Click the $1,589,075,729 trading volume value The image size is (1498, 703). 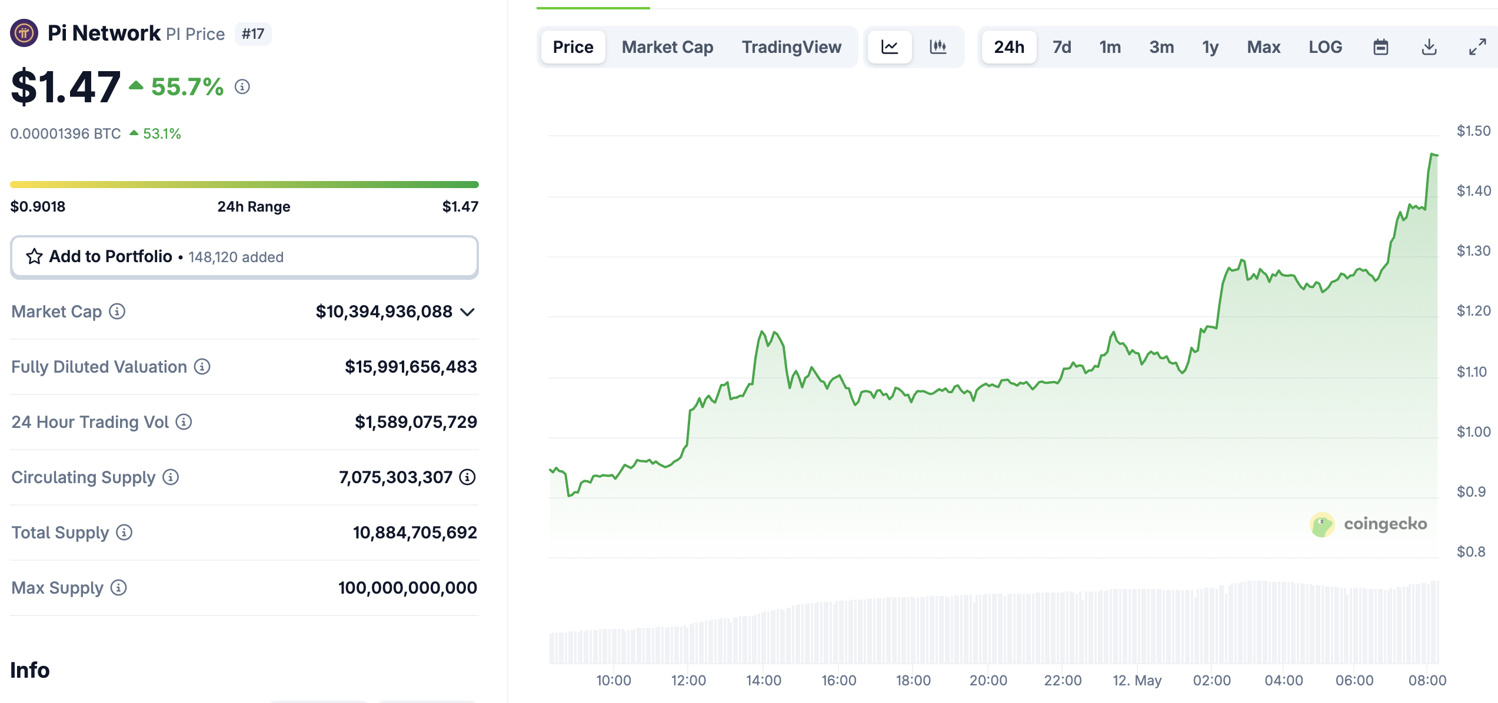415,422
